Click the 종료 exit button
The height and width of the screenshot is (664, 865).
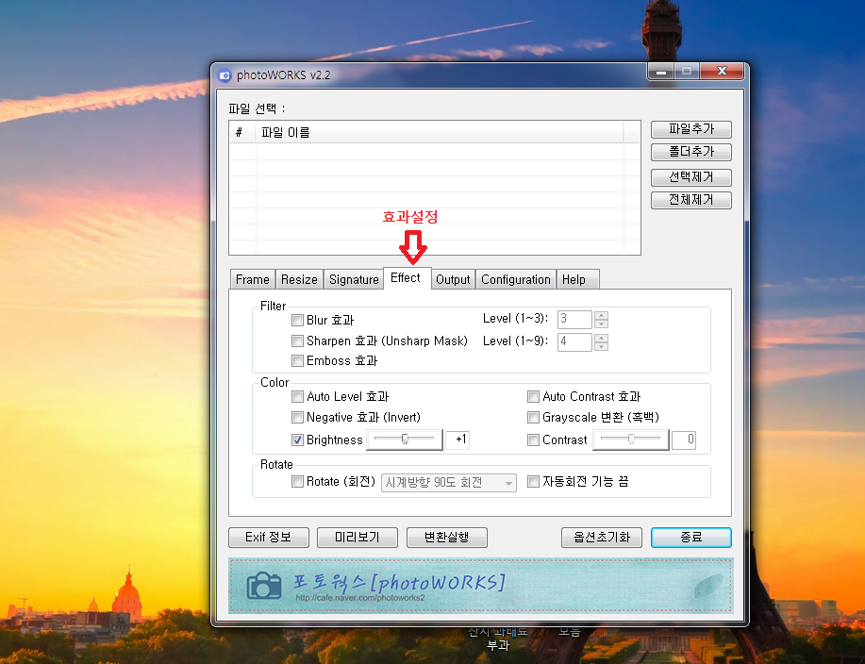click(691, 538)
